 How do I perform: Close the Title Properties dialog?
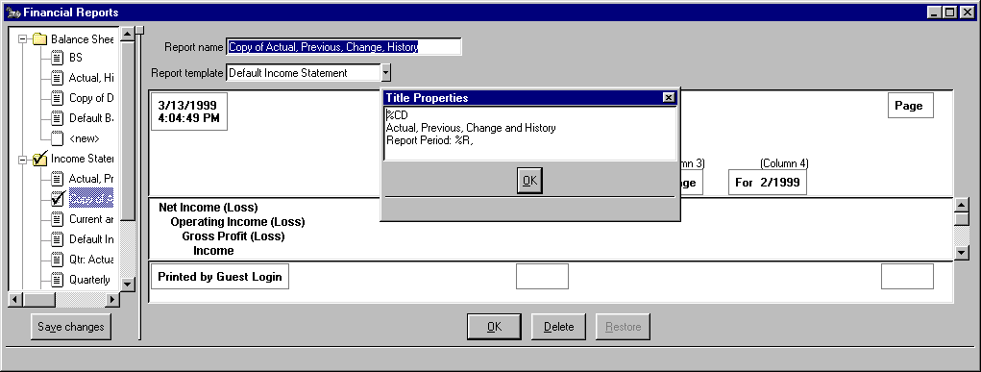coord(668,97)
